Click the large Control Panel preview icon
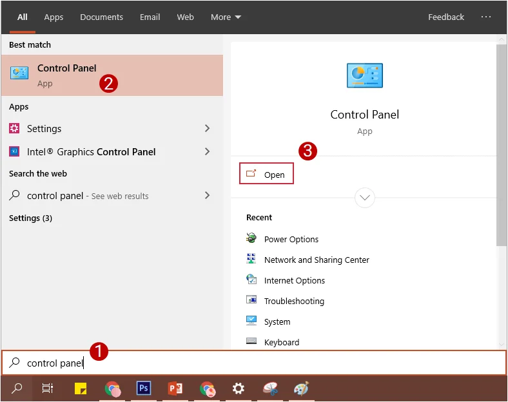Image resolution: width=508 pixels, height=402 pixels. point(365,75)
